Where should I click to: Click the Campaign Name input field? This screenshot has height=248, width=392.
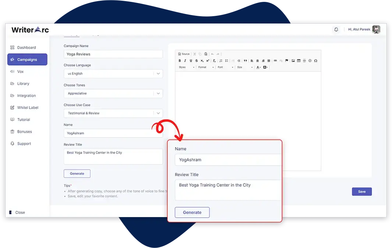113,54
